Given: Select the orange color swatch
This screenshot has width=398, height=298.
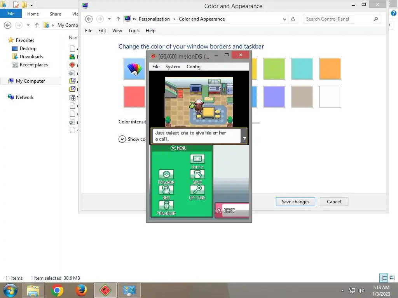Looking at the screenshot, I should pyautogui.click(x=330, y=69).
